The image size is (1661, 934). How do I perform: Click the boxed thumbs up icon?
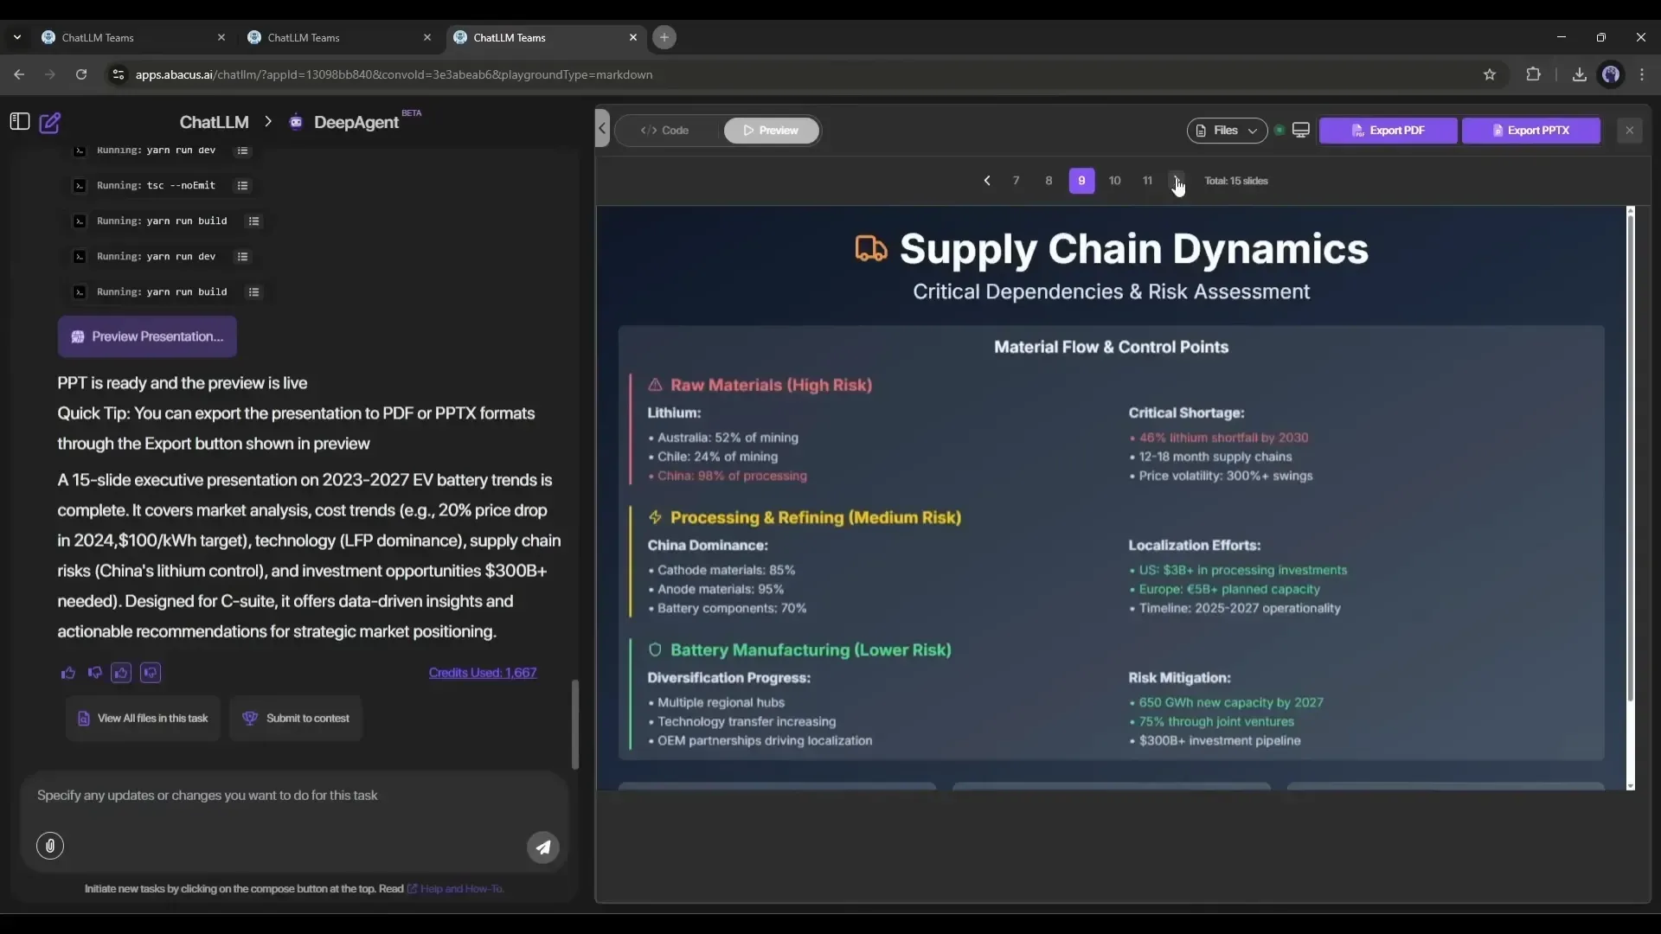(x=121, y=673)
